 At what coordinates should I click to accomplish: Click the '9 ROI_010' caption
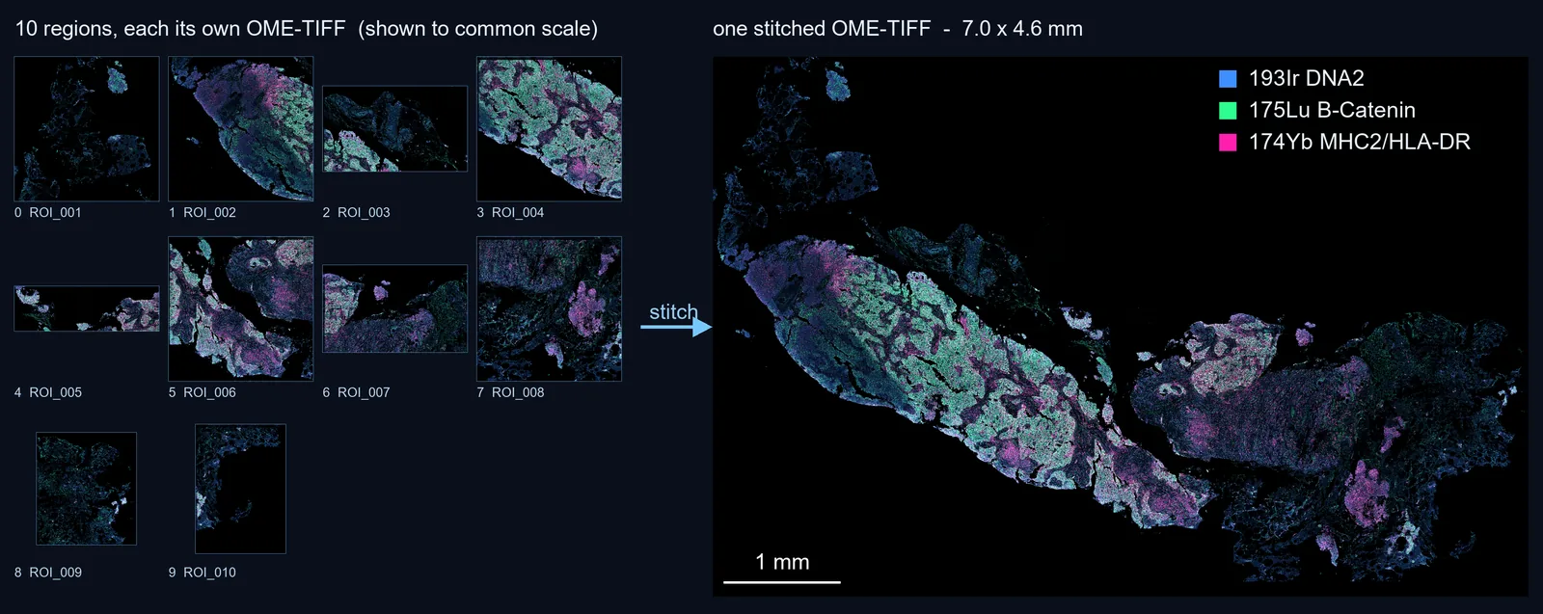(203, 573)
